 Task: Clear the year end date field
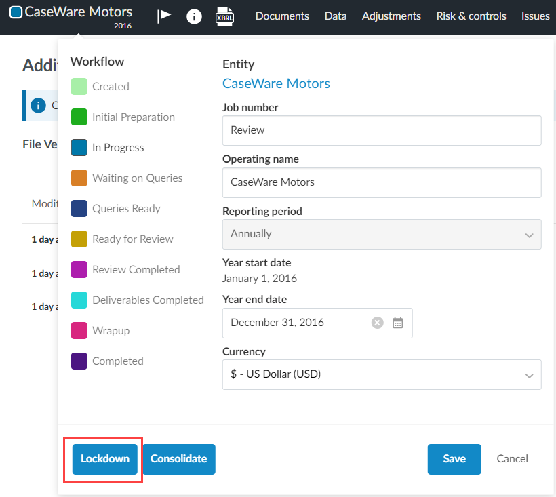(378, 323)
